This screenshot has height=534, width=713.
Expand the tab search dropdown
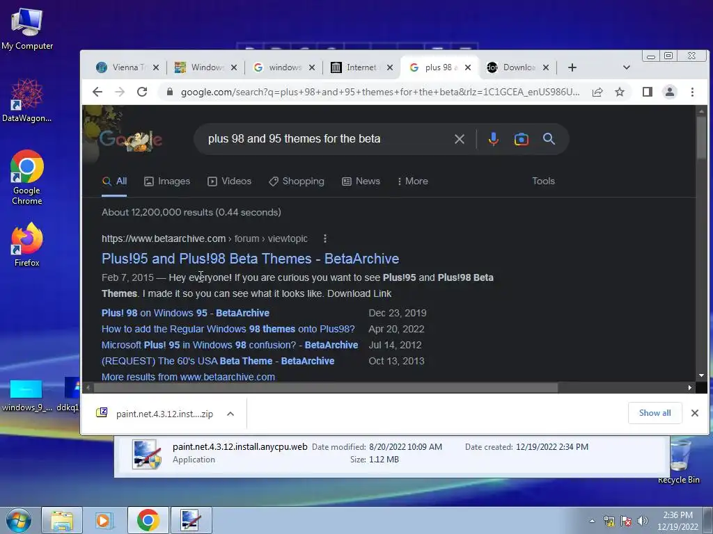pos(626,67)
